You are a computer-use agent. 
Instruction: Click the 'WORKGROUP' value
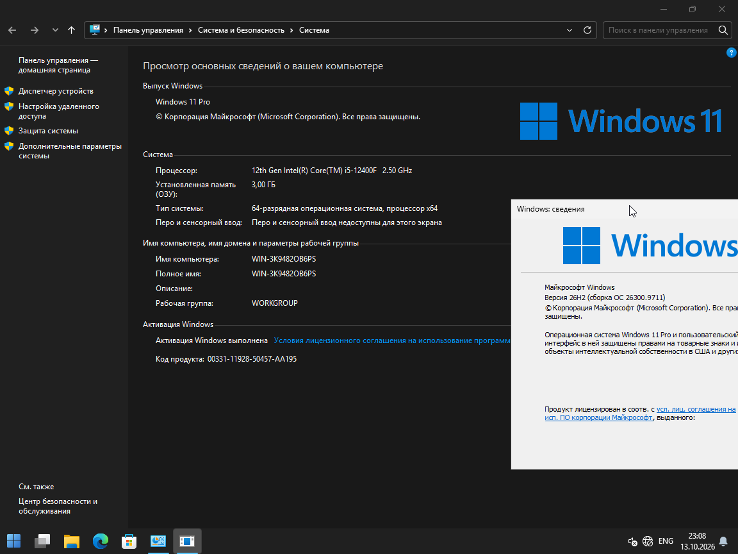274,303
